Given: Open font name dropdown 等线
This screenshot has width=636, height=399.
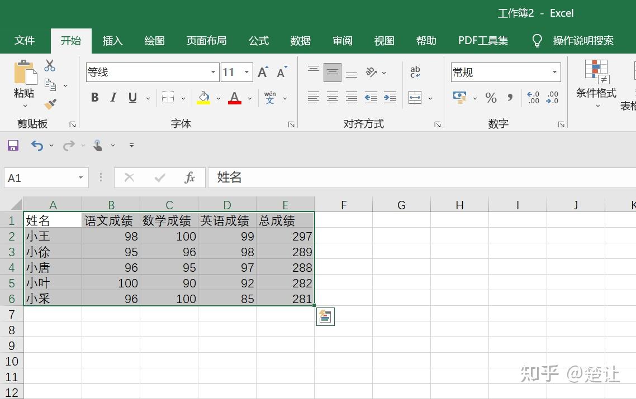Looking at the screenshot, I should (213, 72).
